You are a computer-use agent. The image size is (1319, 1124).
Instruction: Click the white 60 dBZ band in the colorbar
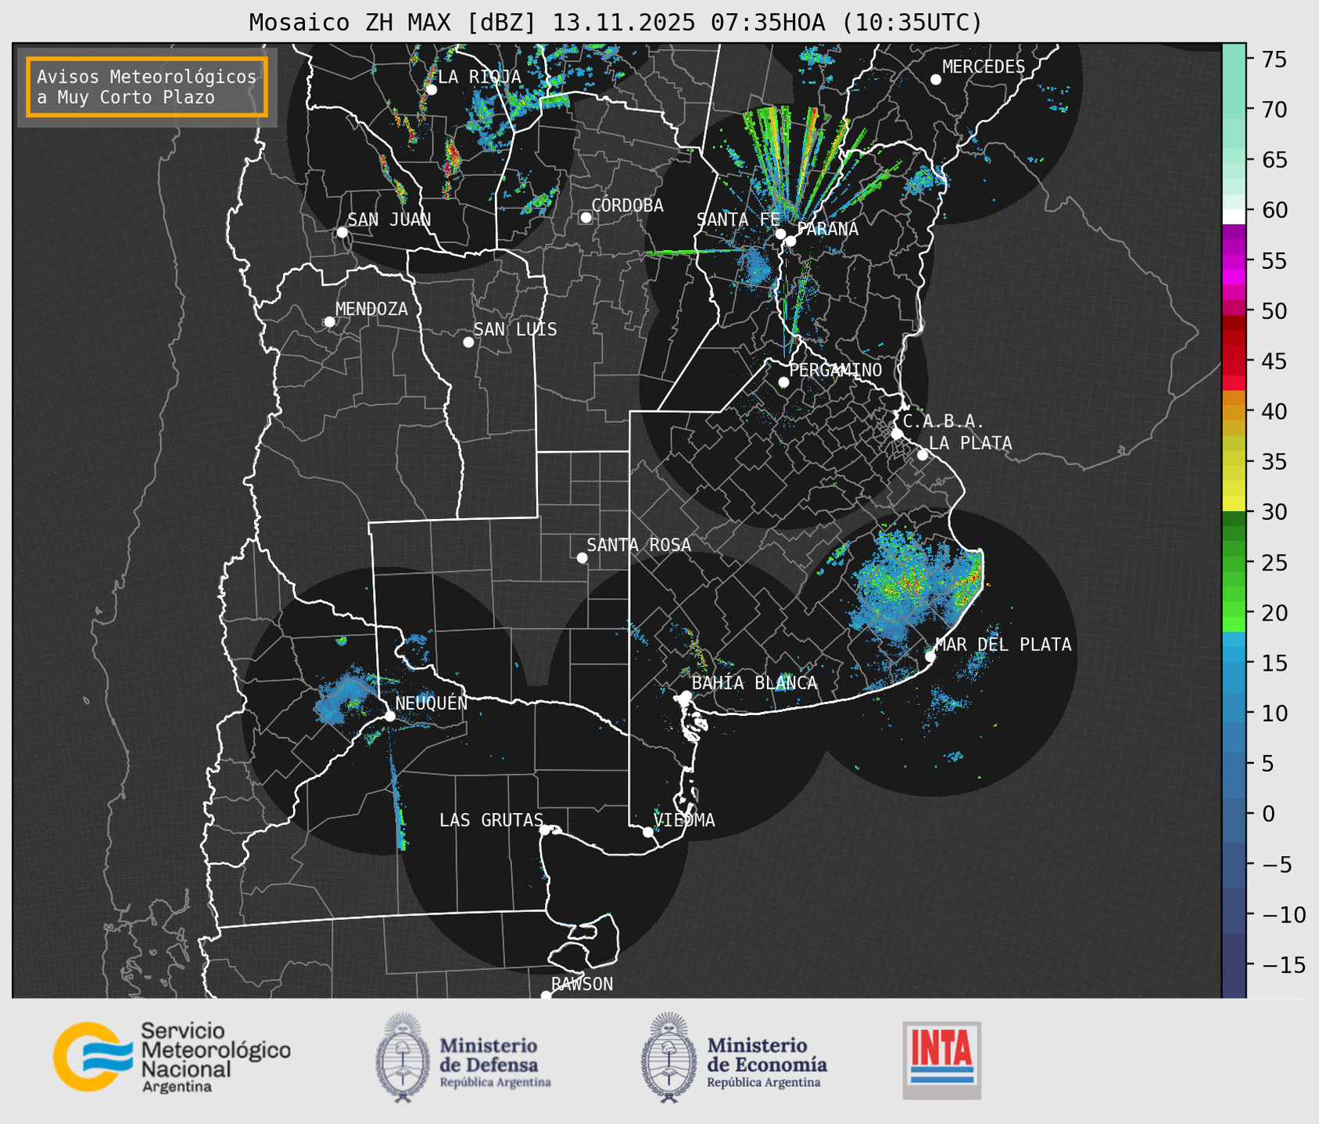coord(1234,217)
